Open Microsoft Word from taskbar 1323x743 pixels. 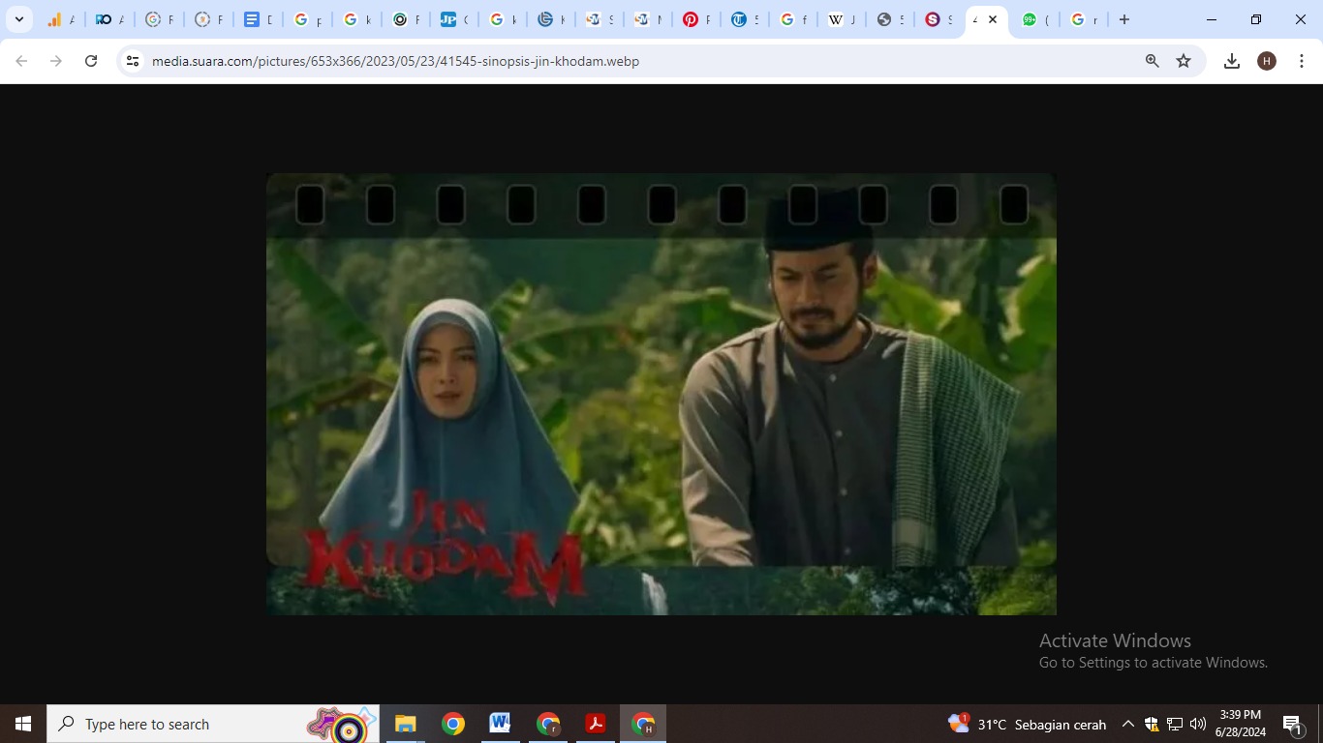pyautogui.click(x=500, y=724)
